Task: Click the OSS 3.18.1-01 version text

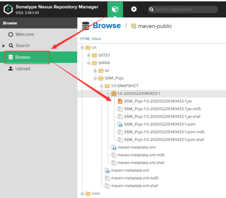Action: pos(27,13)
